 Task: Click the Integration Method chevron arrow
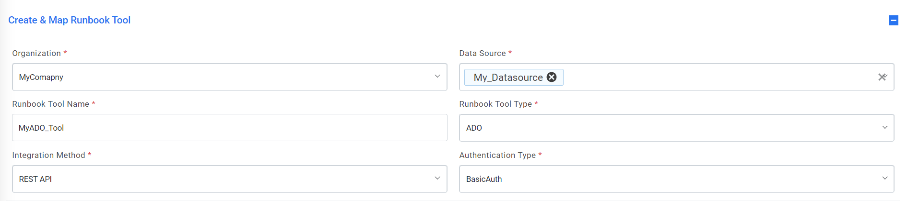(x=437, y=179)
